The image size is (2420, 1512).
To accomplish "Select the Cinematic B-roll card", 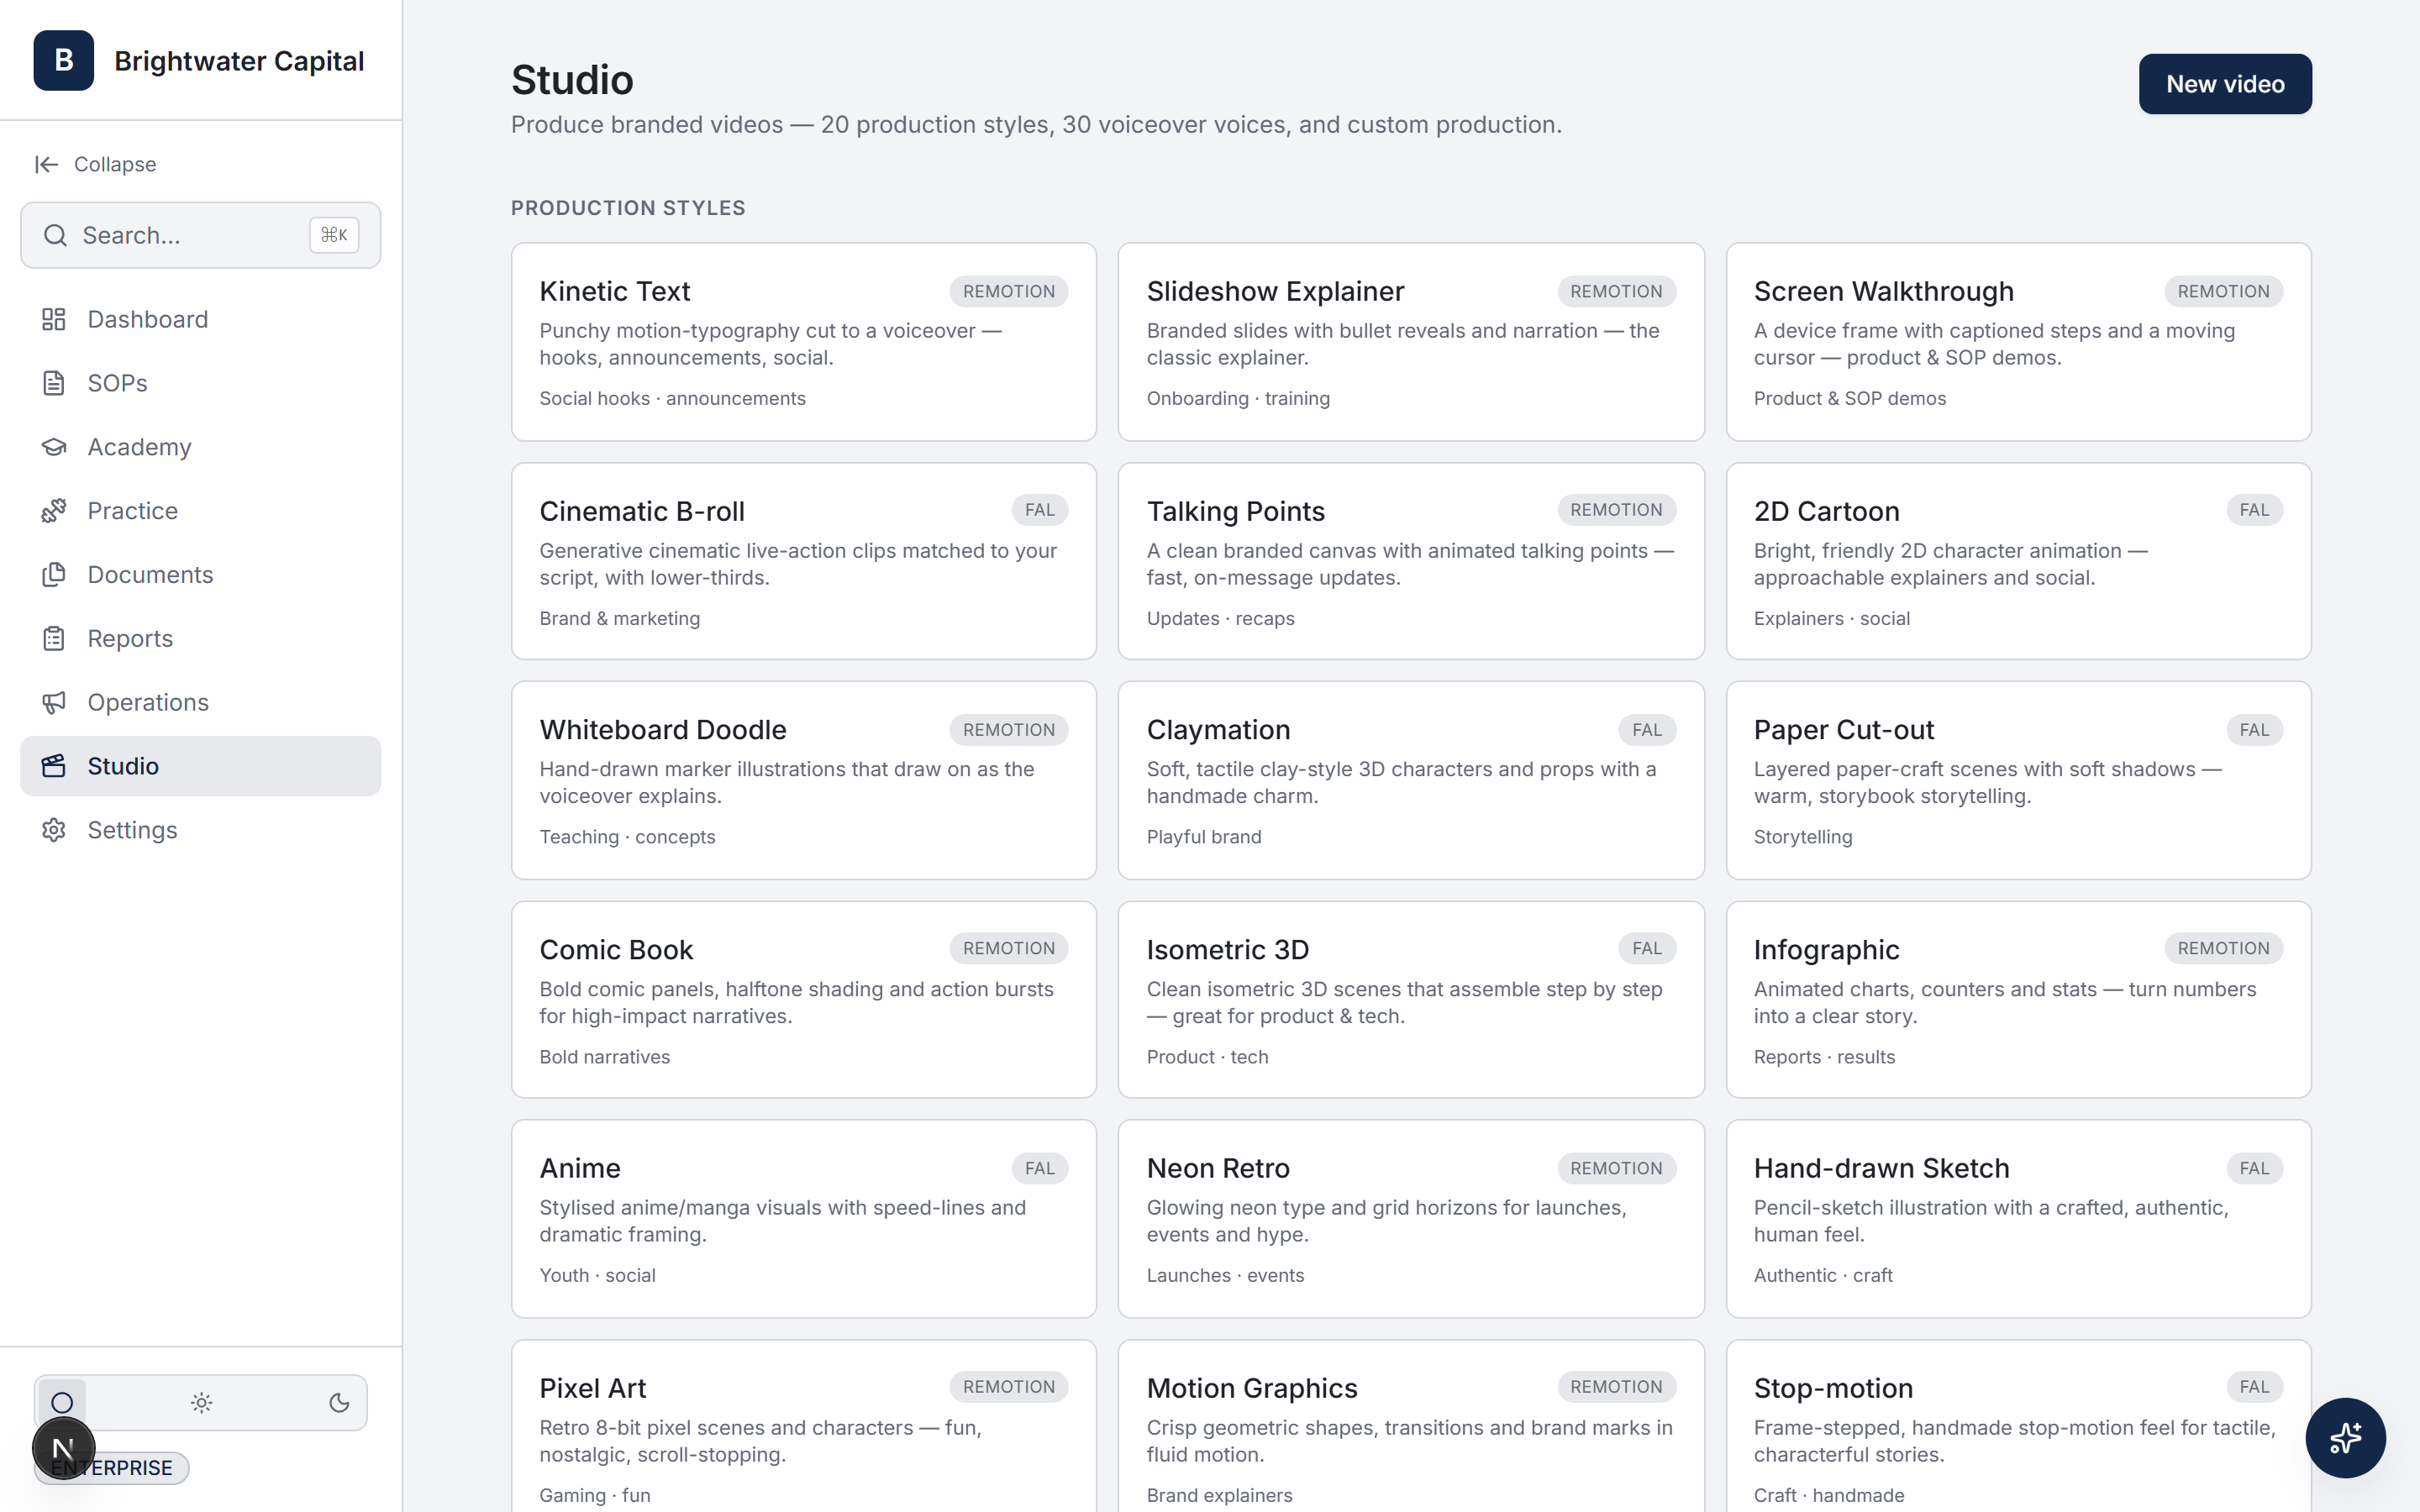I will click(x=804, y=561).
